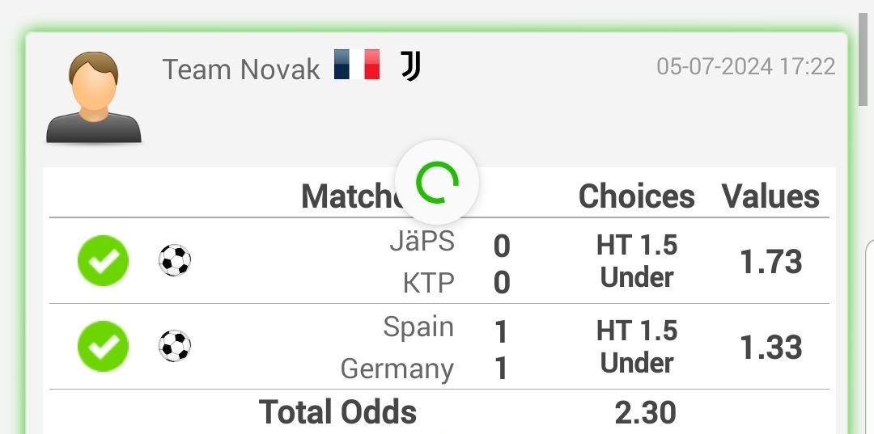Tap the French flag icon
This screenshot has width=874, height=434.
coord(358,64)
